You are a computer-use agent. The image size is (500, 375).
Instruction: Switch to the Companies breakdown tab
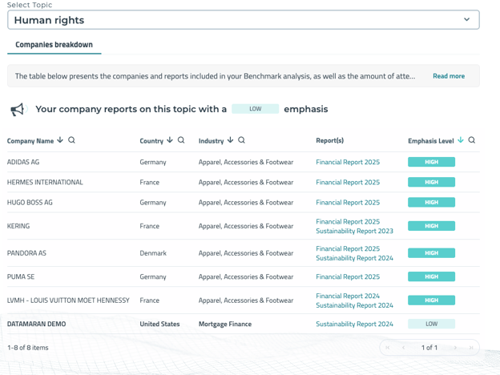coord(54,45)
